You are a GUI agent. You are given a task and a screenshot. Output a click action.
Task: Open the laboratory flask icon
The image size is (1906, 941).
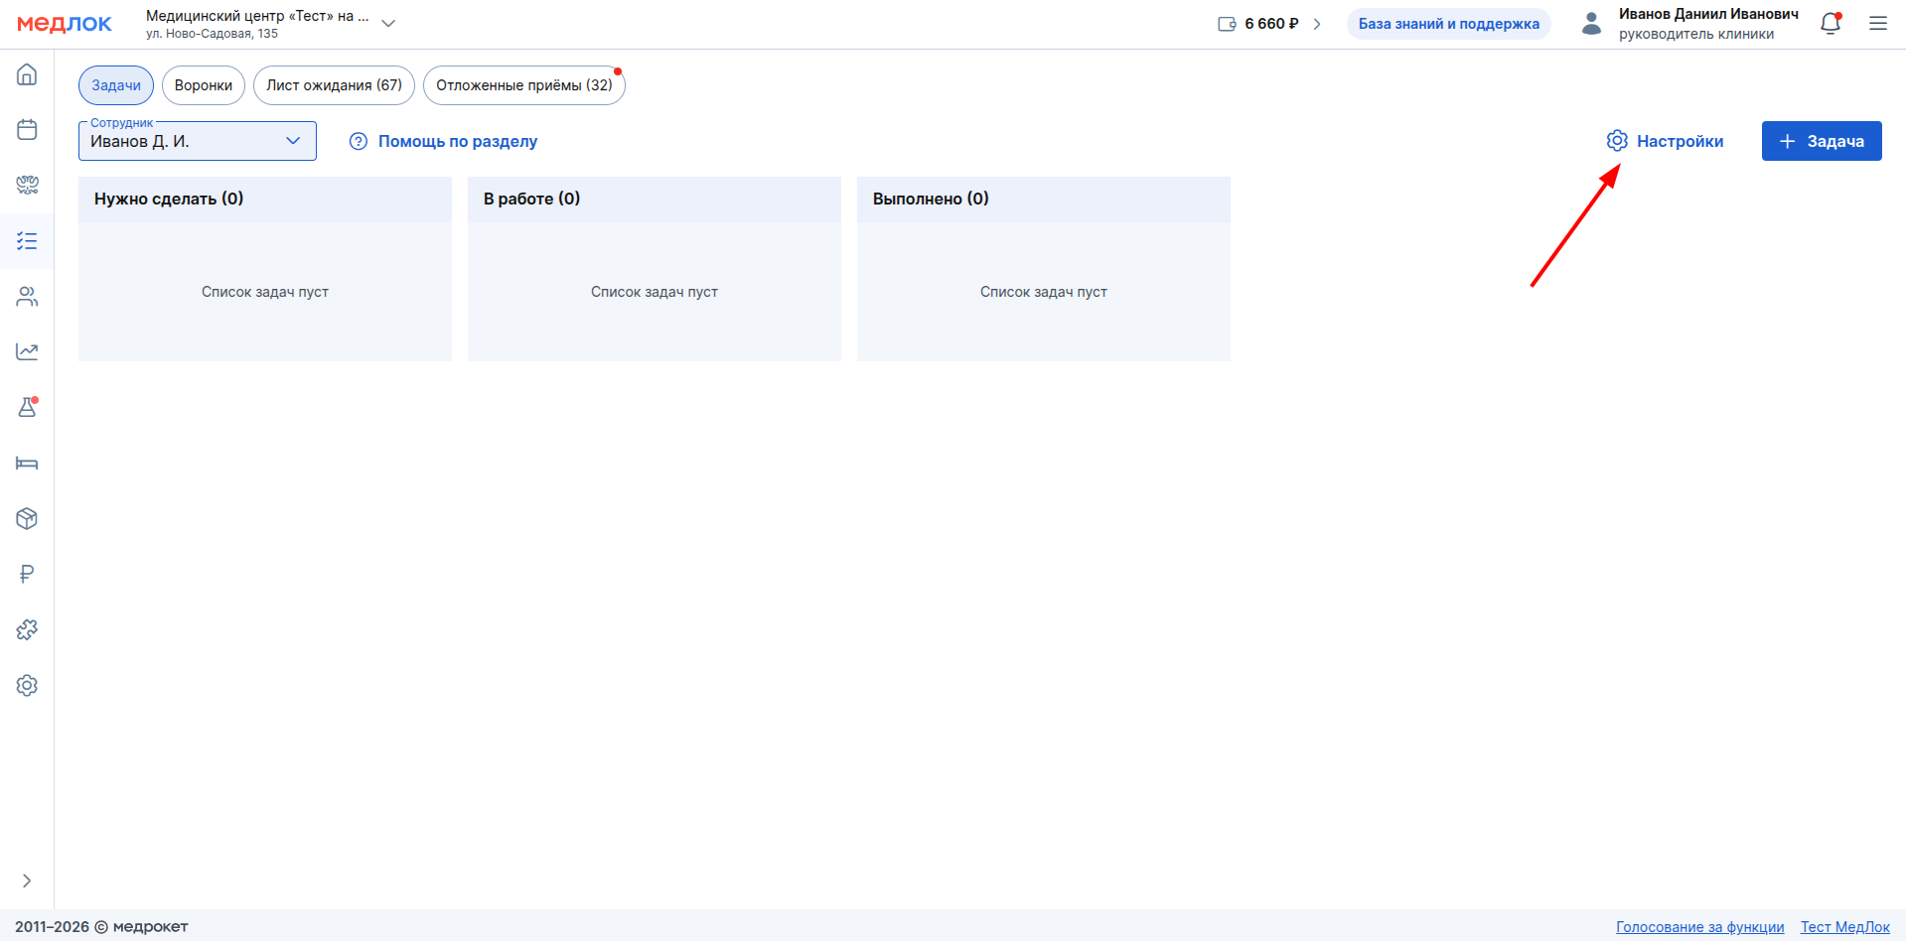pyautogui.click(x=27, y=408)
